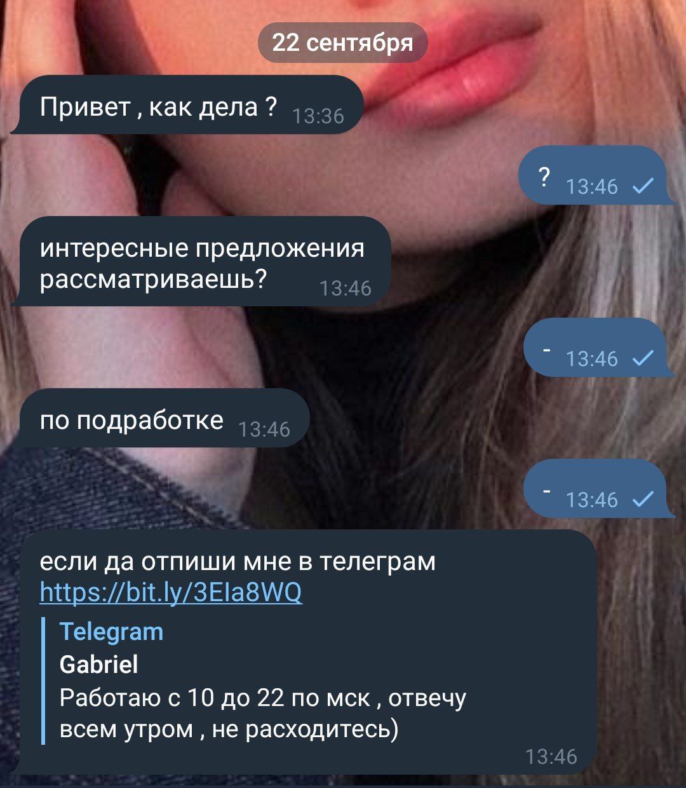The image size is (686, 788).
Task: Tap the 'если да отпиши мне в телеграм' text
Action: 238,561
